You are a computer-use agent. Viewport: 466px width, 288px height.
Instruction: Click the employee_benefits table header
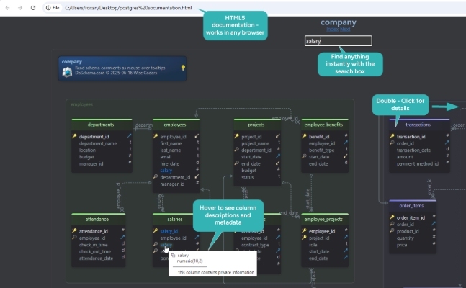pos(324,124)
